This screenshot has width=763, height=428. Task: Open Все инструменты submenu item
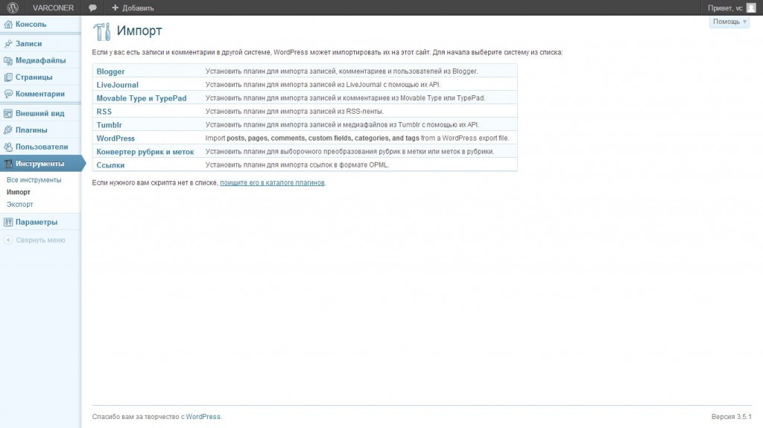coord(34,180)
